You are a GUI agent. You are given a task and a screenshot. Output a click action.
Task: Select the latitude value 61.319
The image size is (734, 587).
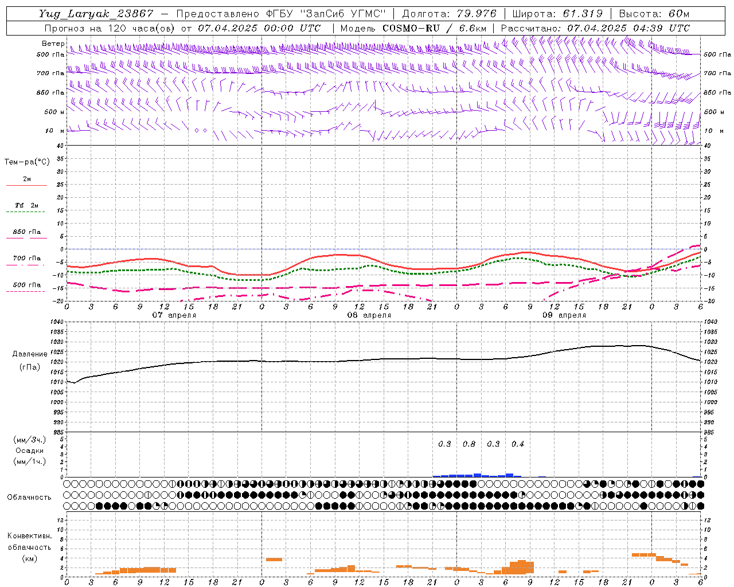pos(582,14)
